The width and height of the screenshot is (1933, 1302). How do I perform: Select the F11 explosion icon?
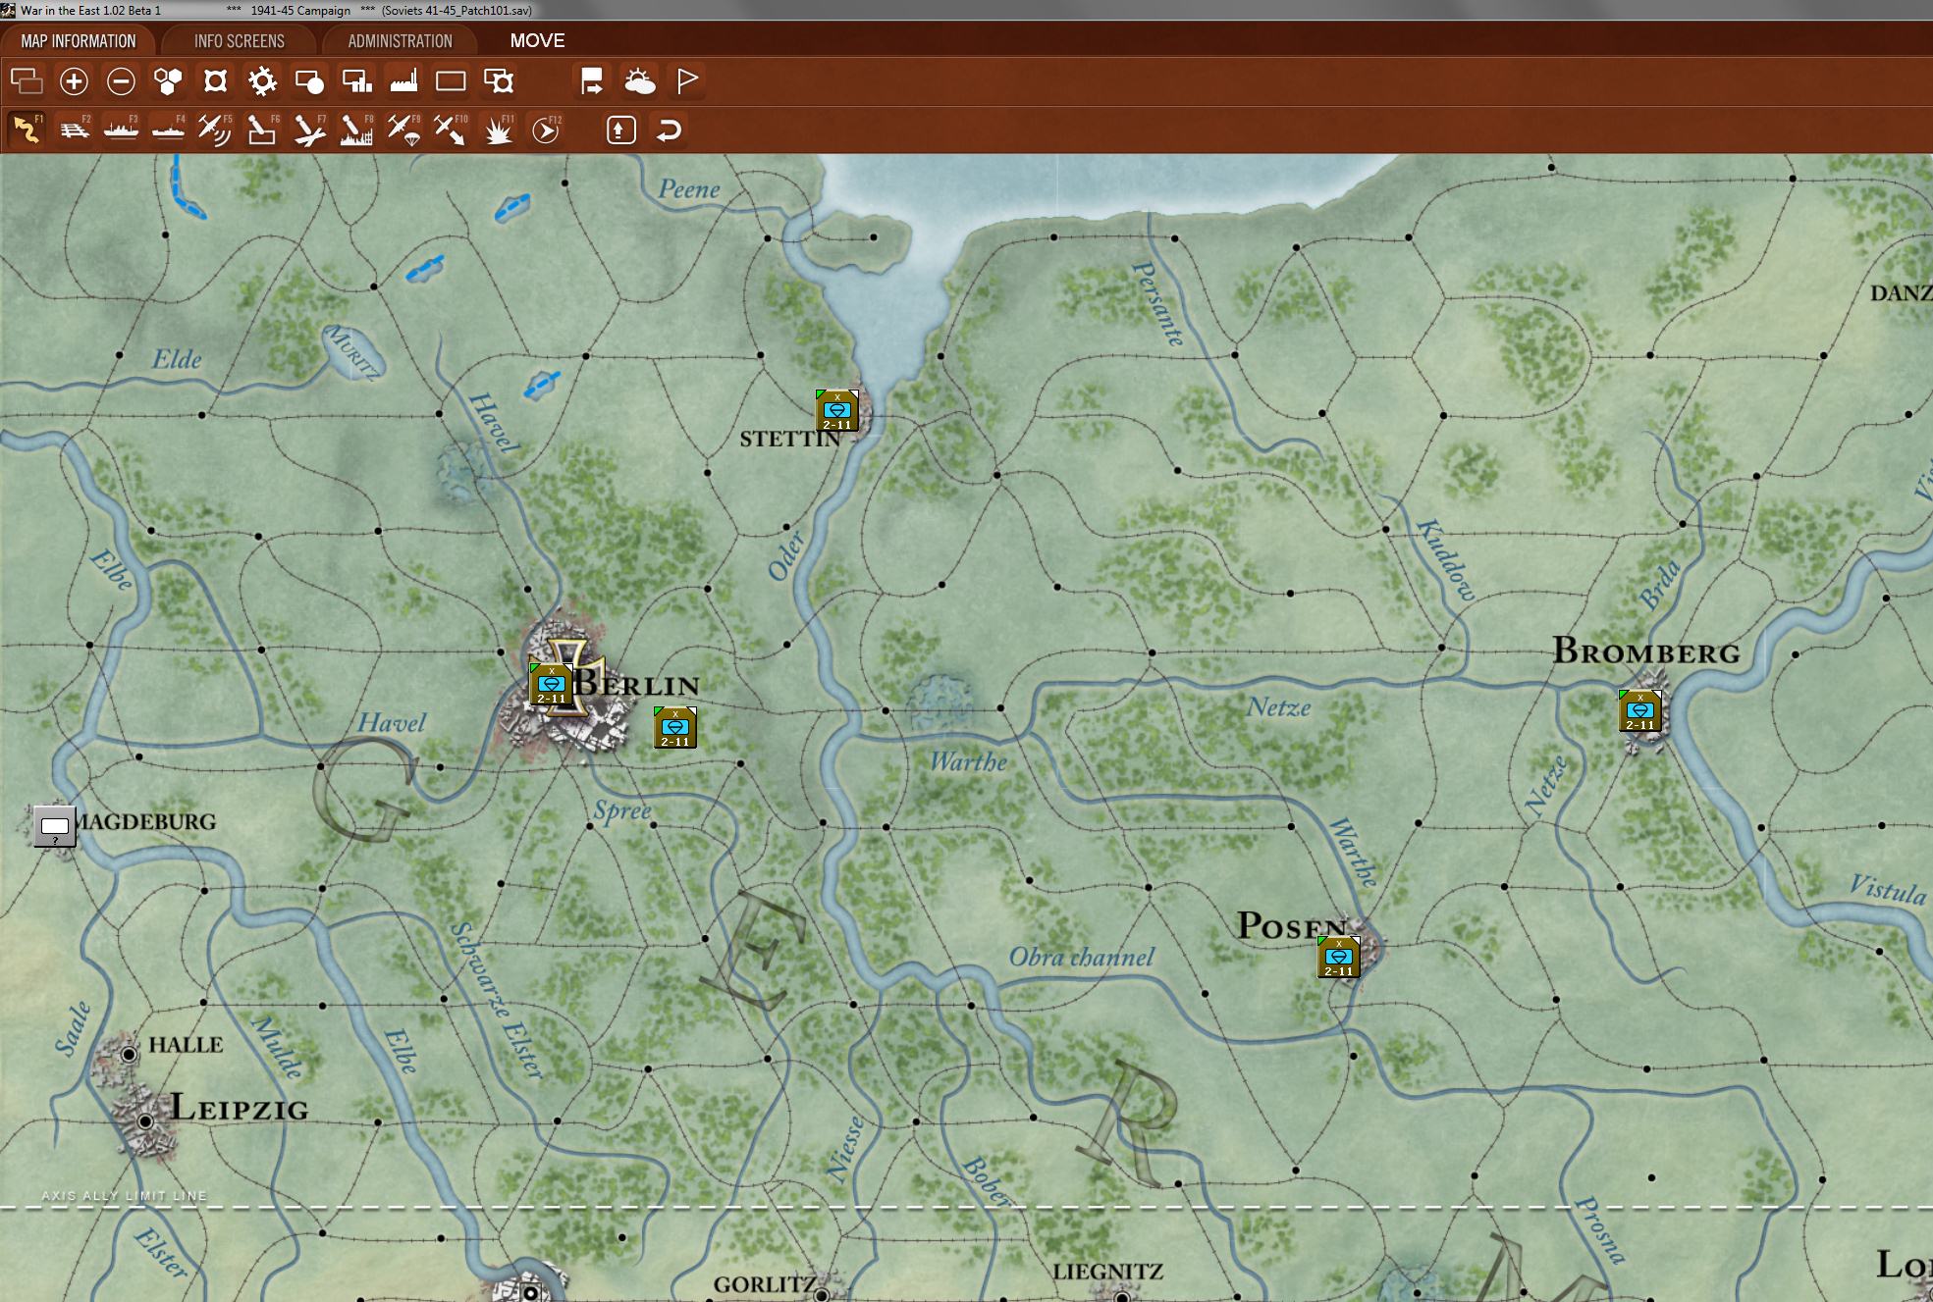[499, 130]
